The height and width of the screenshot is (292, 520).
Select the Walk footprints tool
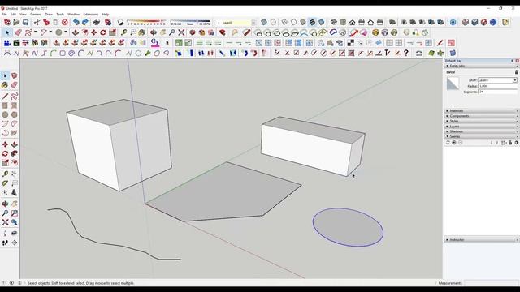pos(5,243)
